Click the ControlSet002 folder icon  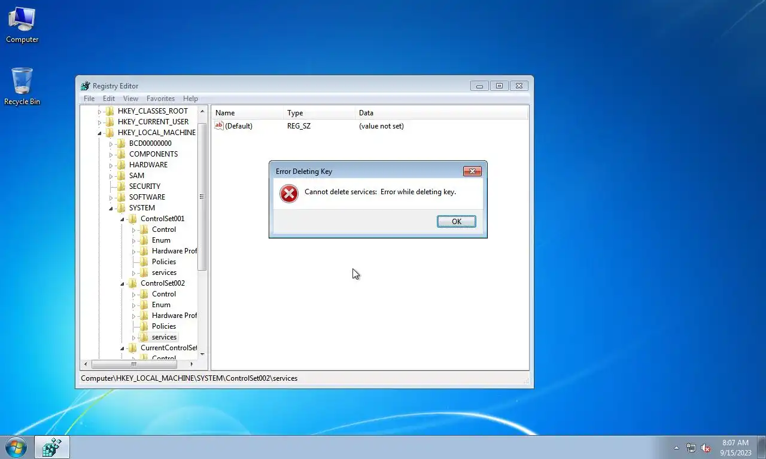click(x=132, y=283)
